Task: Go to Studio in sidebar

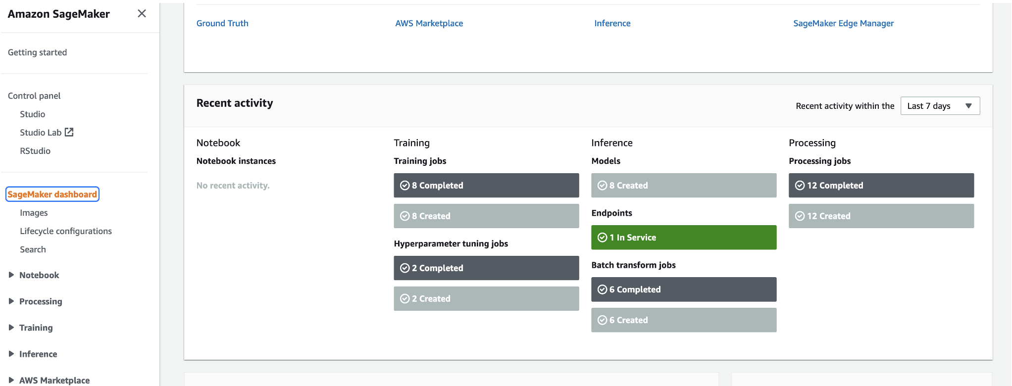Action: tap(33, 114)
